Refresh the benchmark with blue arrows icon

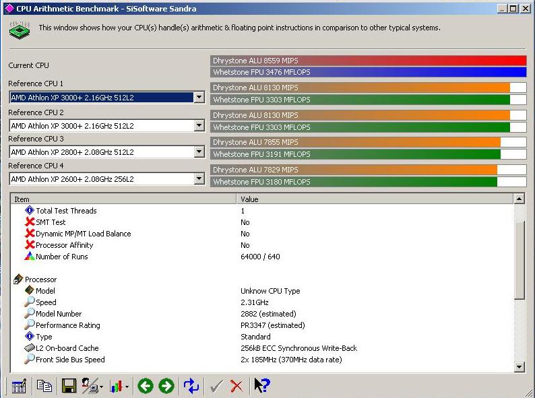click(x=191, y=386)
